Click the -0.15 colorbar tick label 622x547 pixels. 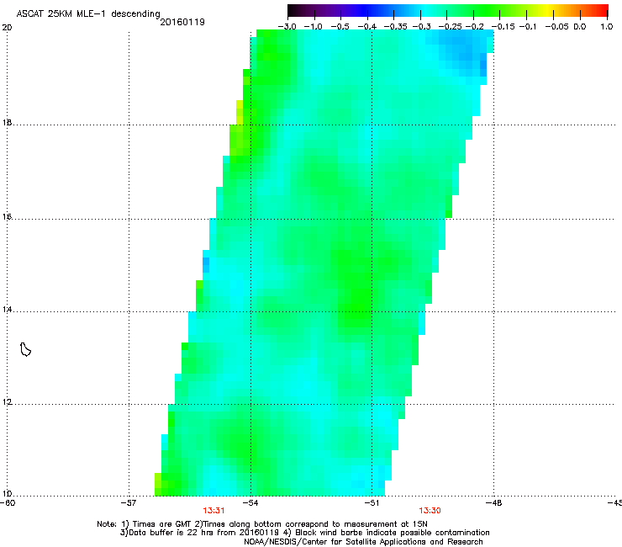pyautogui.click(x=503, y=27)
